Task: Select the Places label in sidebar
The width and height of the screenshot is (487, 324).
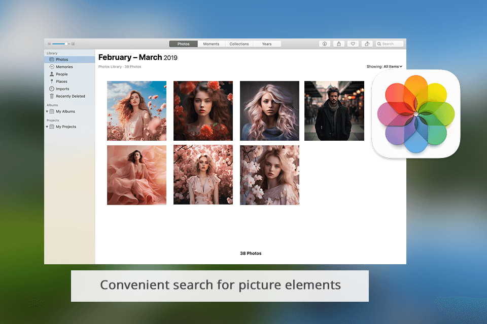Action: (x=61, y=81)
